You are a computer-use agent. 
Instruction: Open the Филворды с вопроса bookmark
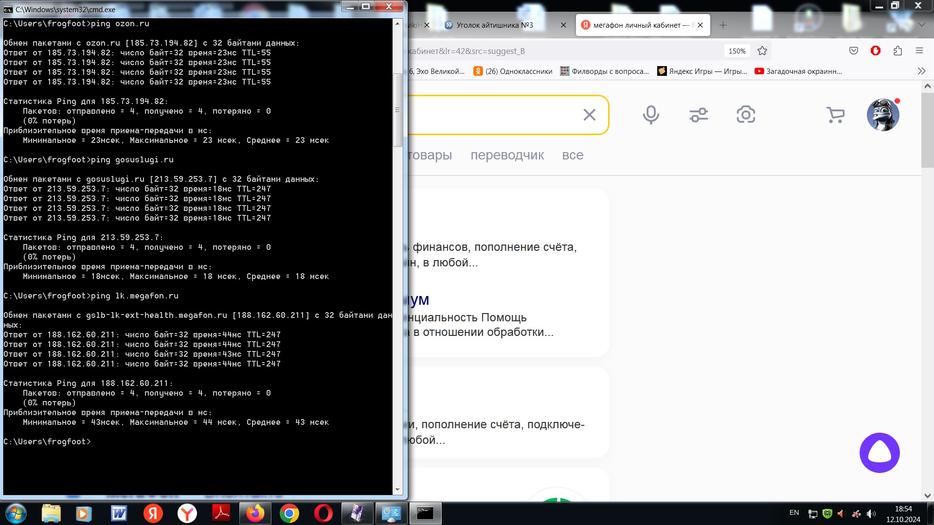coord(605,71)
